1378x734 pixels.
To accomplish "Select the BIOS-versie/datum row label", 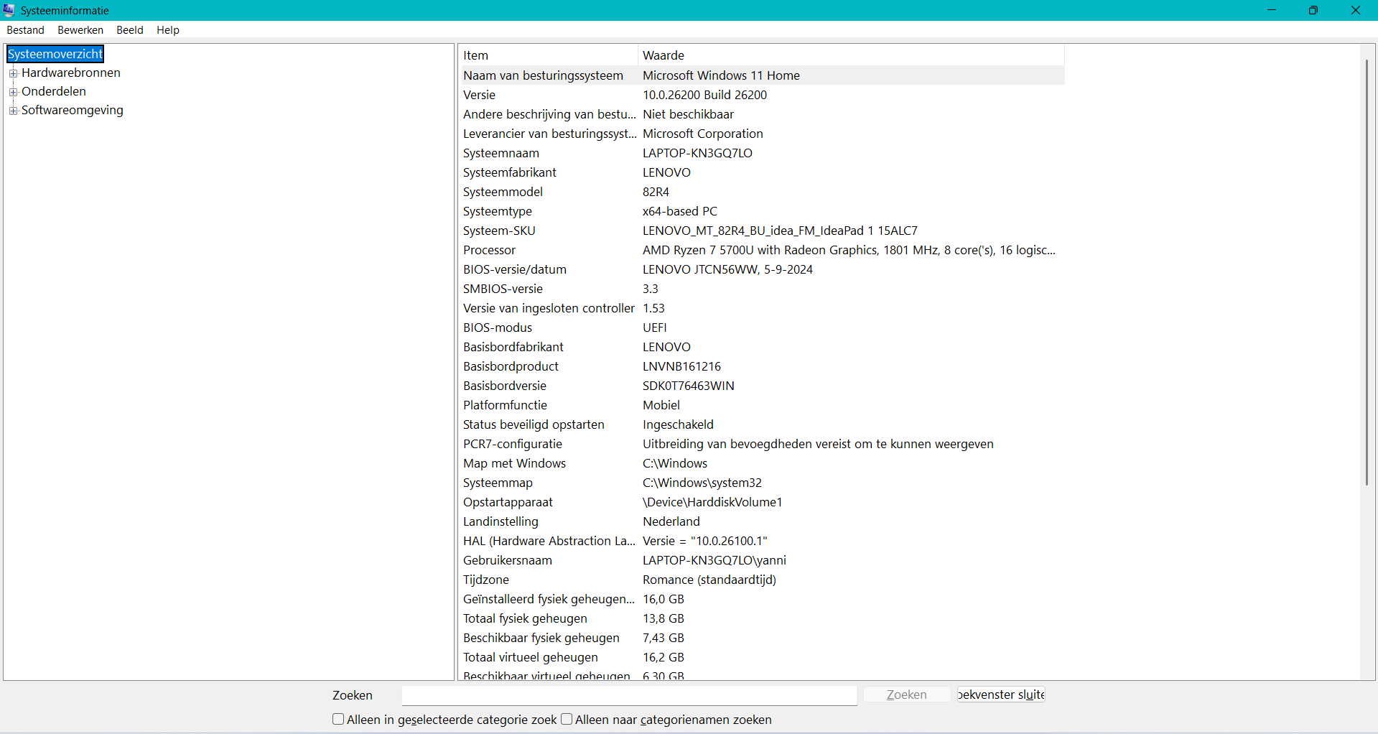I will coord(515,269).
